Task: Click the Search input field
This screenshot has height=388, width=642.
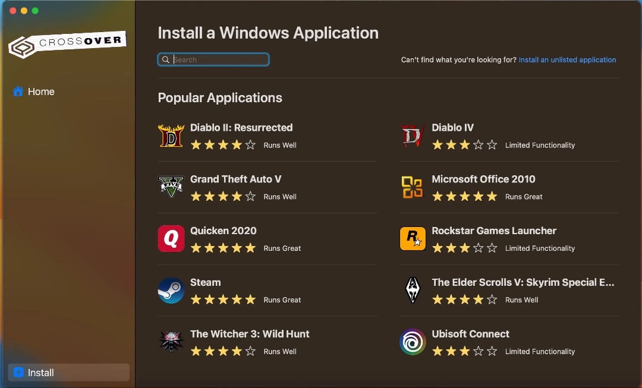Action: 220,59
